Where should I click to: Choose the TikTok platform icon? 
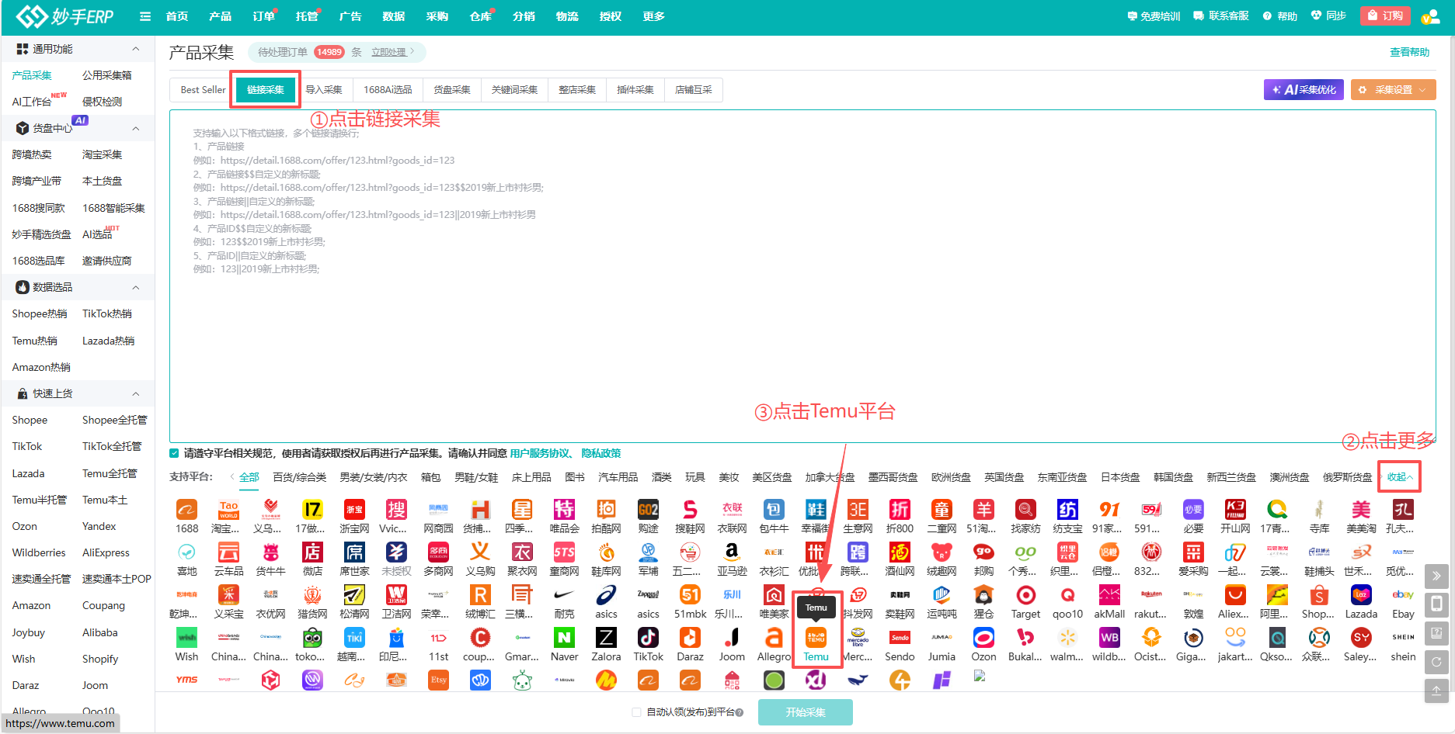[648, 638]
